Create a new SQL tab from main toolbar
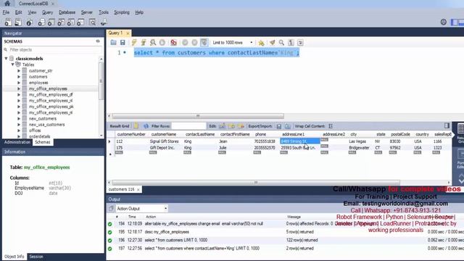Screen dimensions: 464x261 8,22
